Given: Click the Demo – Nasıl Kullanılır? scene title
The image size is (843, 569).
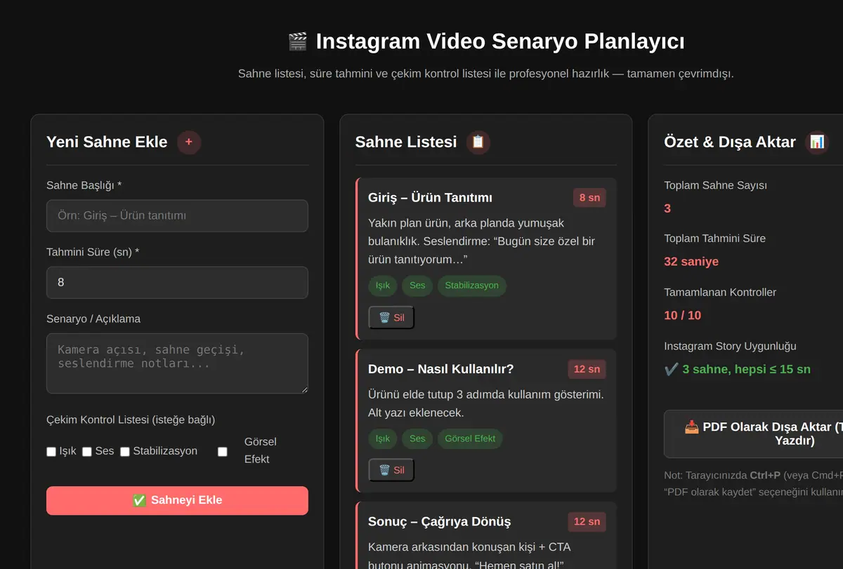Looking at the screenshot, I should (x=440, y=369).
